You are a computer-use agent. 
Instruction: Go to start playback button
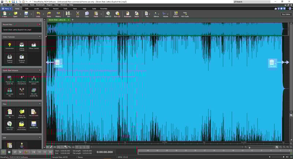[x=34, y=152]
